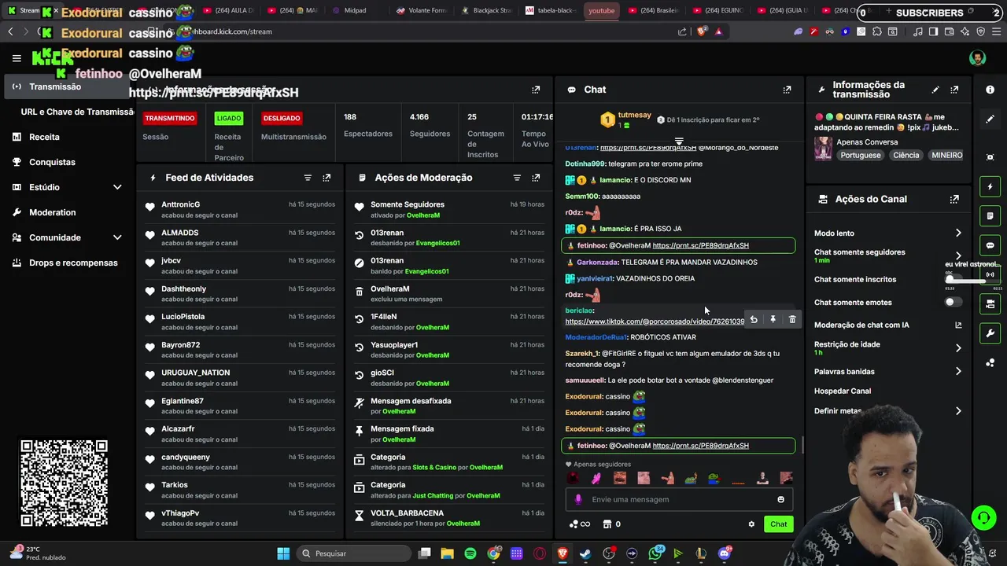Edit Informações da transmissão with pencil icon
The image size is (1007, 566).
pos(935,90)
